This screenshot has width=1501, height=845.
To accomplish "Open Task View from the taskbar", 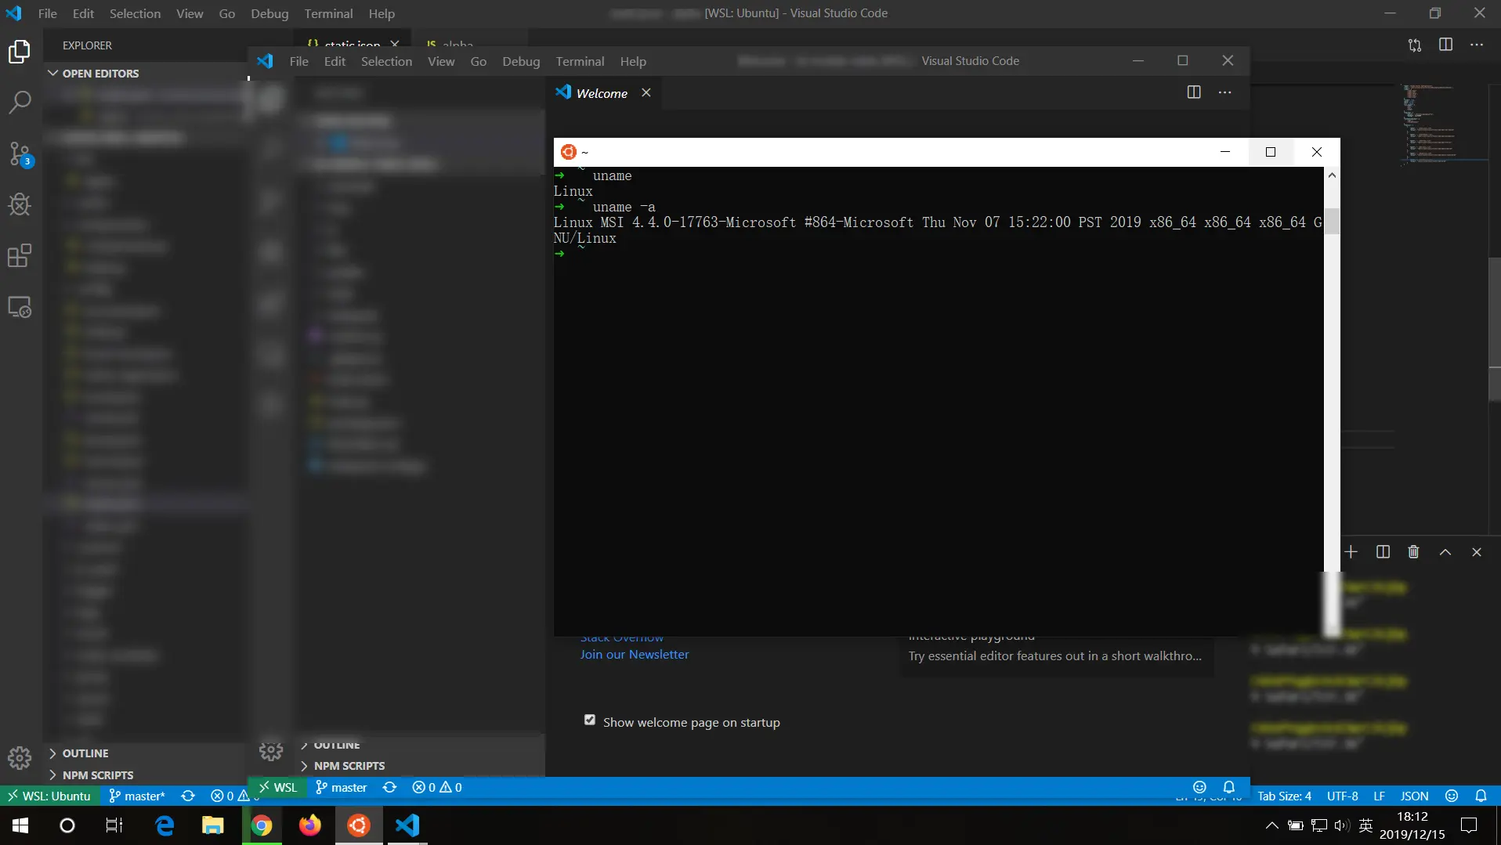I will point(114,825).
